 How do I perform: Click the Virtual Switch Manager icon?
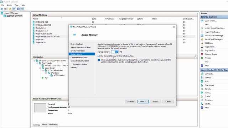point(202,36)
